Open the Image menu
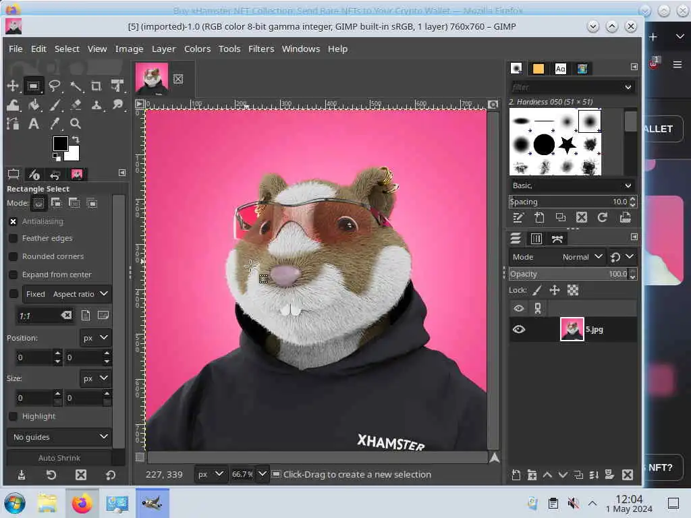The image size is (691, 518). [x=129, y=49]
